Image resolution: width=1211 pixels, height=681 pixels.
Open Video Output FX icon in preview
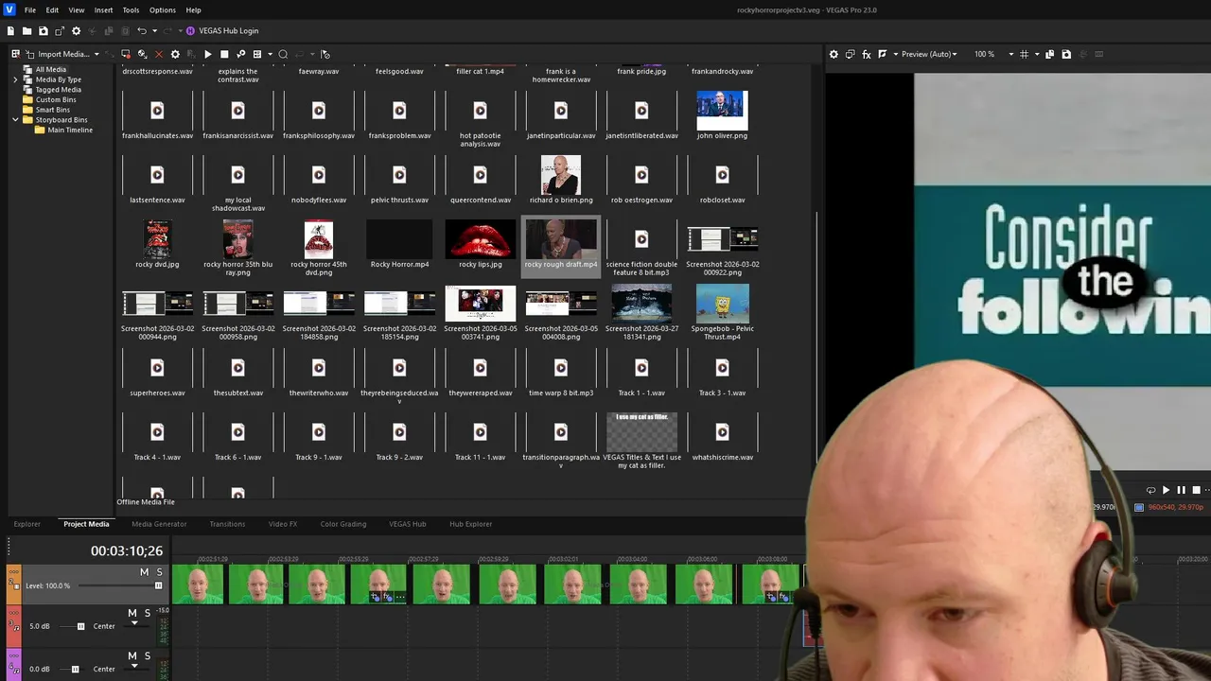(x=866, y=54)
